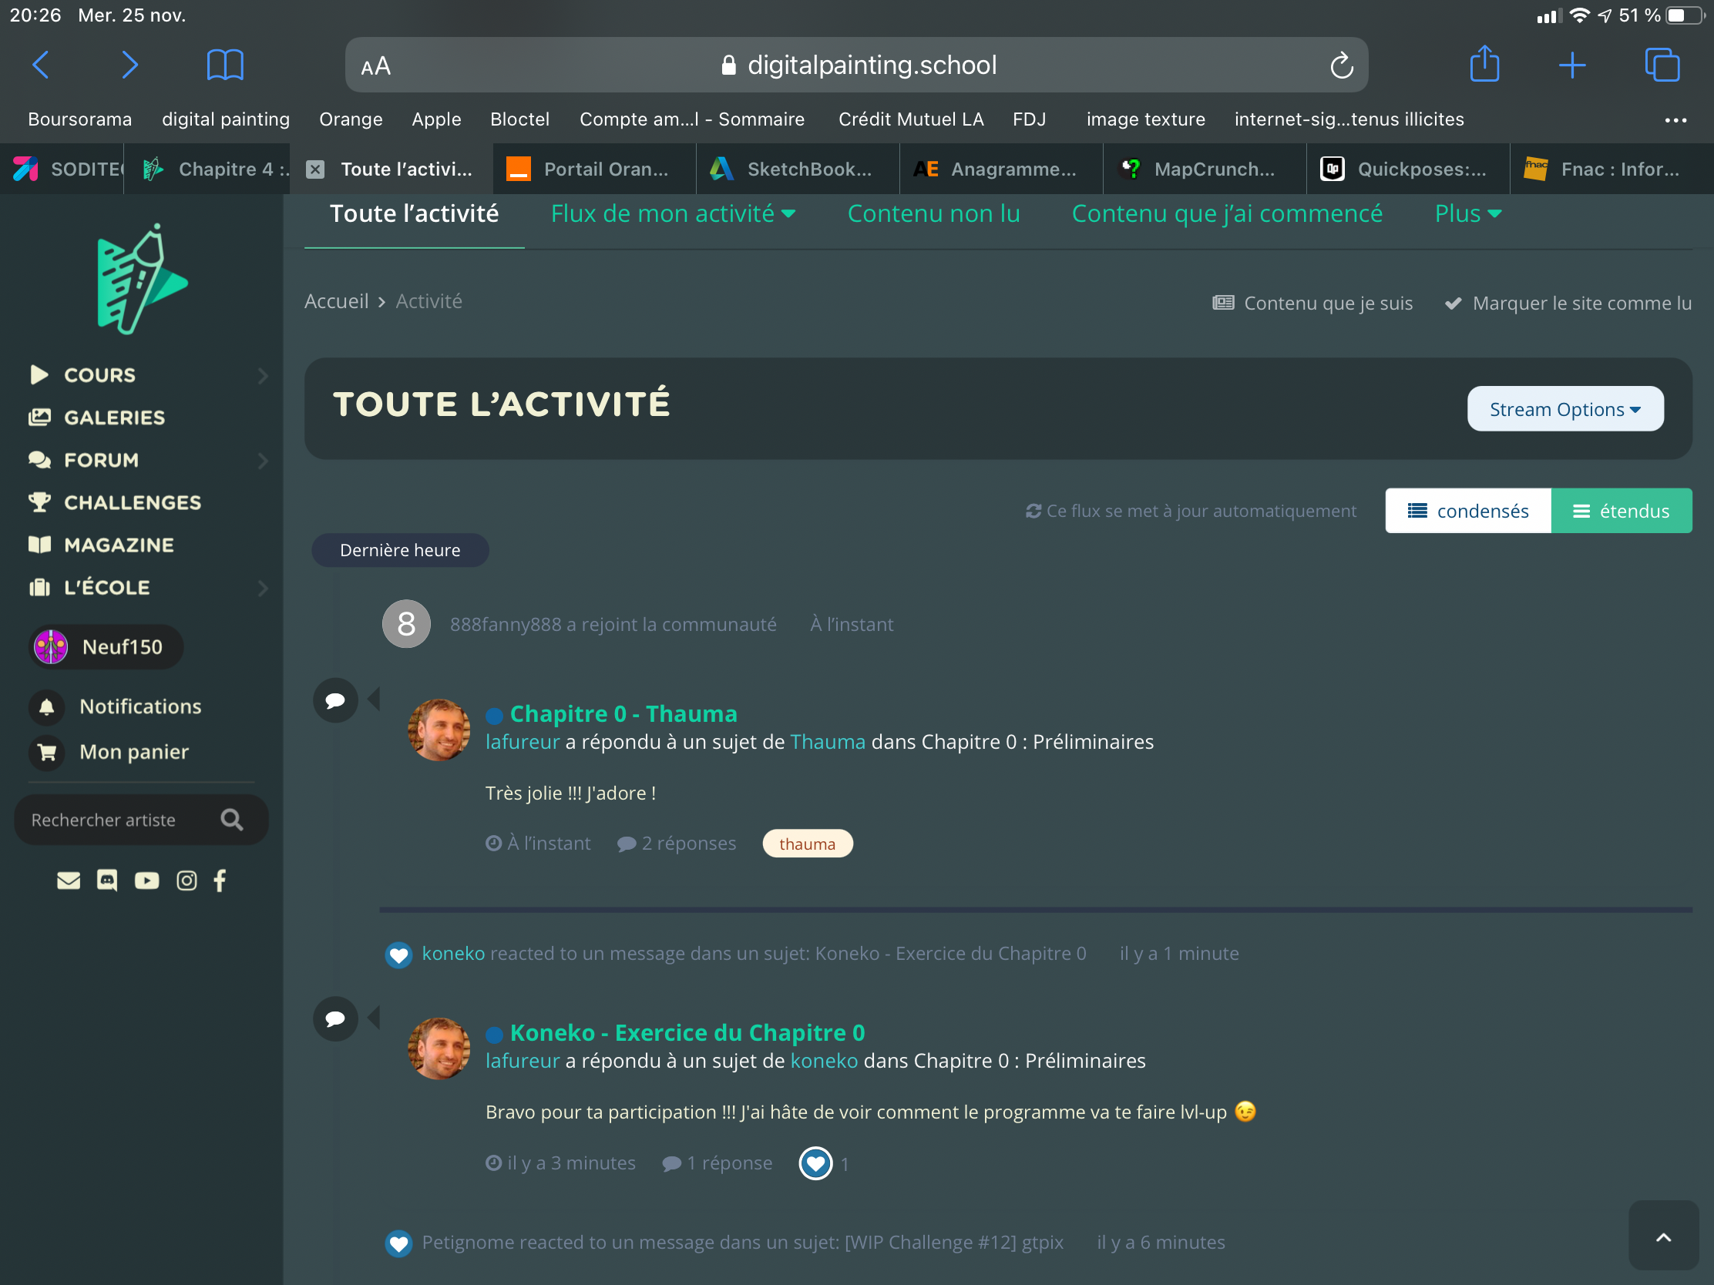Image resolution: width=1714 pixels, height=1285 pixels.
Task: Click the scroll-to-top arrow button
Action: [1663, 1237]
